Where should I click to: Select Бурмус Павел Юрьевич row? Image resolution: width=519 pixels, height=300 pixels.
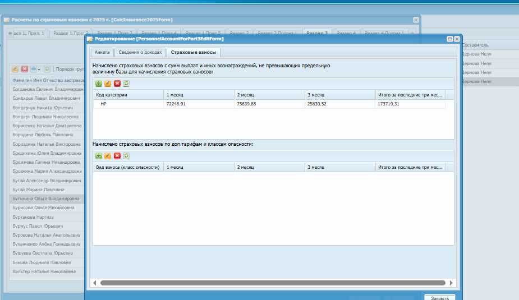47,226
